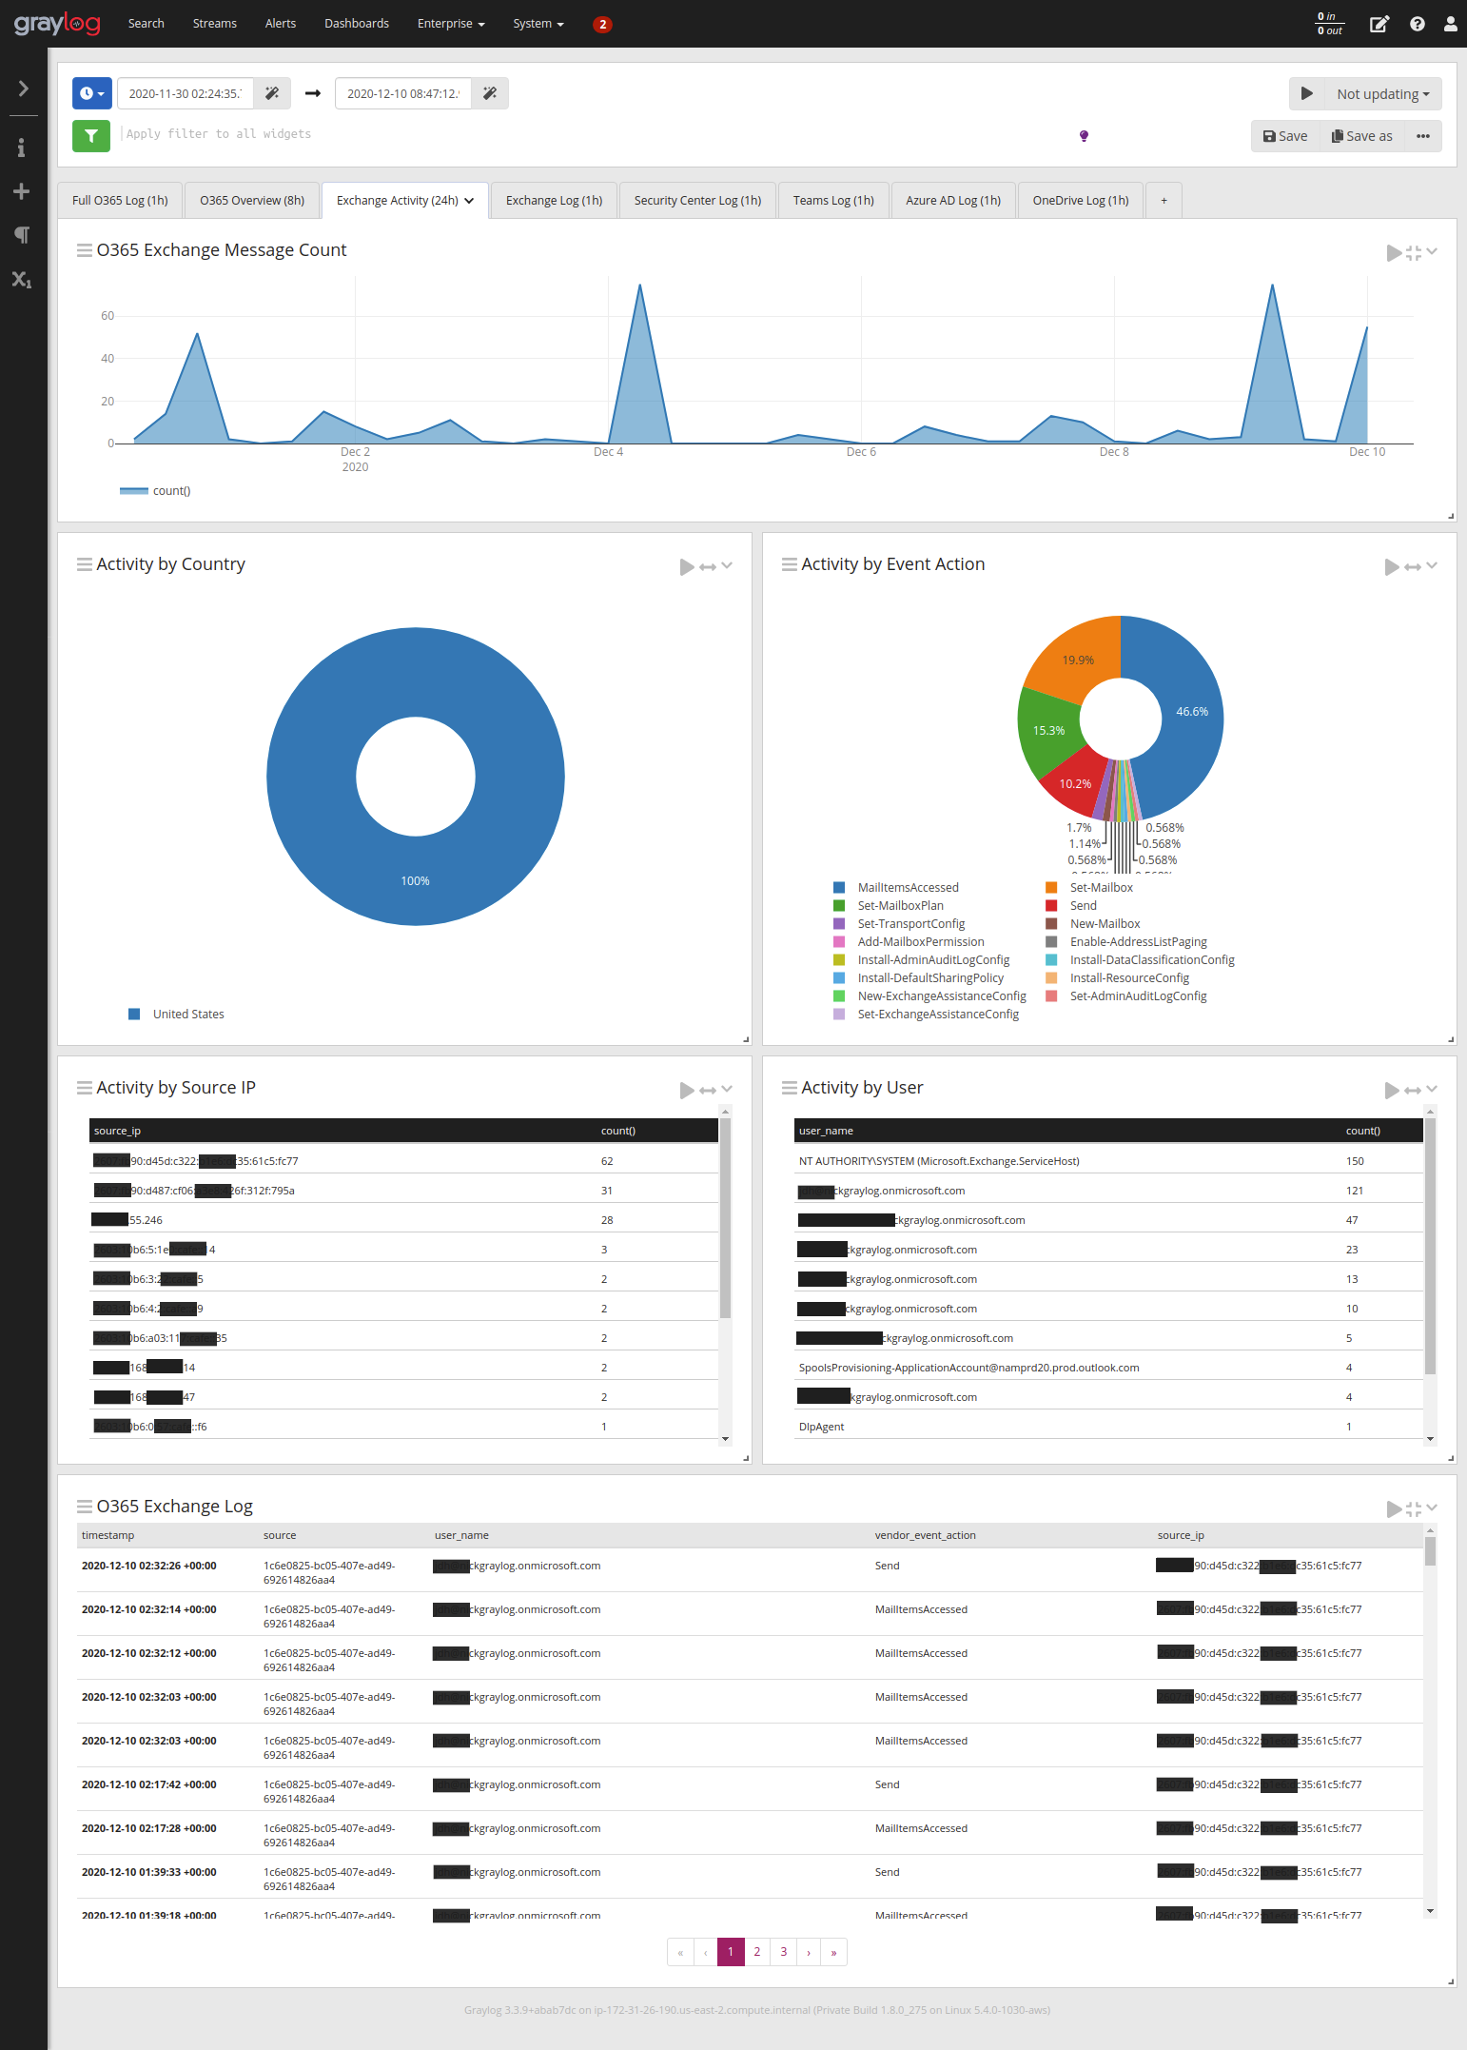Switch to the Teams Log (1h) tab
Screen dimensions: 1467x2050
[833, 200]
